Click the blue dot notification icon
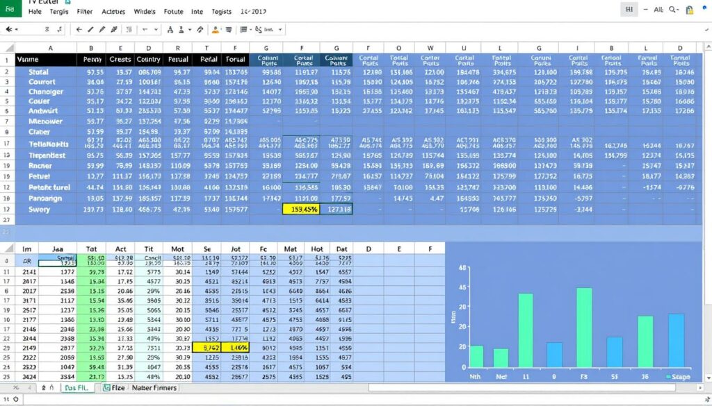This screenshot has width=712, height=406. [x=704, y=8]
